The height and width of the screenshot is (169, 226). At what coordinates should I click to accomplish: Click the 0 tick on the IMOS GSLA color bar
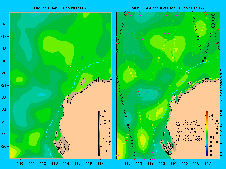point(210,133)
